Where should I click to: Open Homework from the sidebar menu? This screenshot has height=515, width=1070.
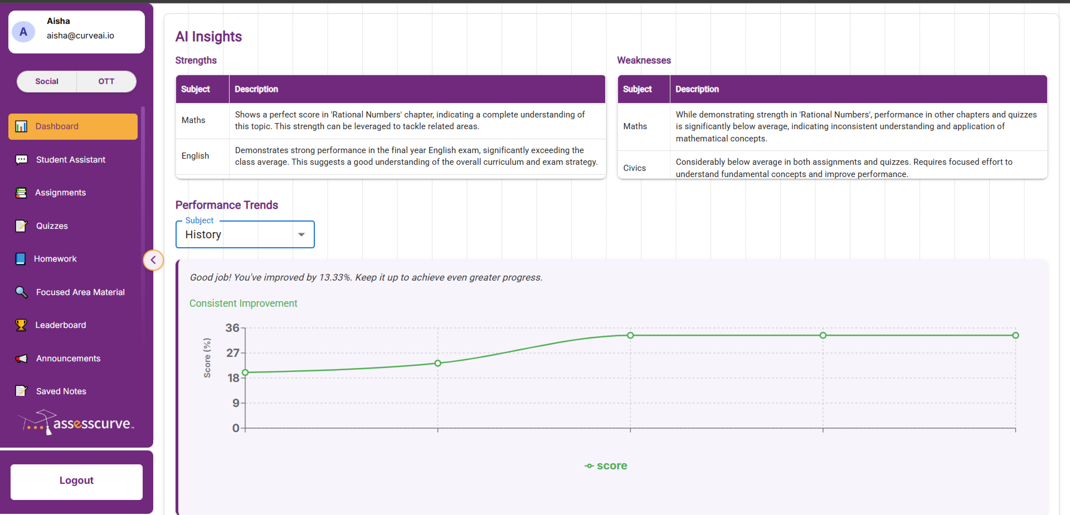[55, 259]
